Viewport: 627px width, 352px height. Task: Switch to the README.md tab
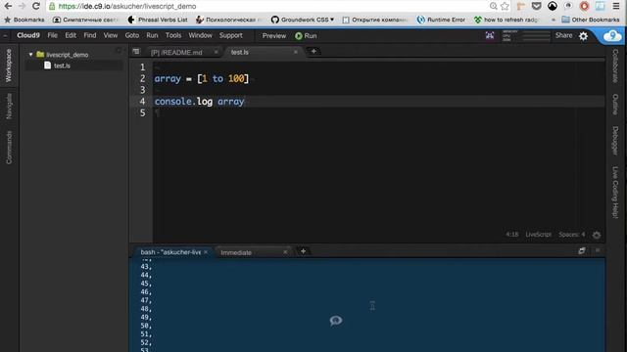coord(176,52)
